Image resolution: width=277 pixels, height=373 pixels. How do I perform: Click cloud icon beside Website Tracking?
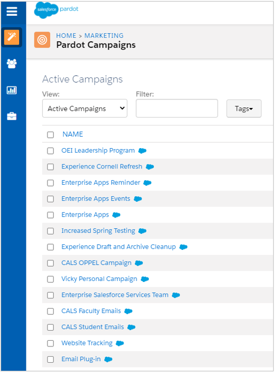(x=120, y=343)
